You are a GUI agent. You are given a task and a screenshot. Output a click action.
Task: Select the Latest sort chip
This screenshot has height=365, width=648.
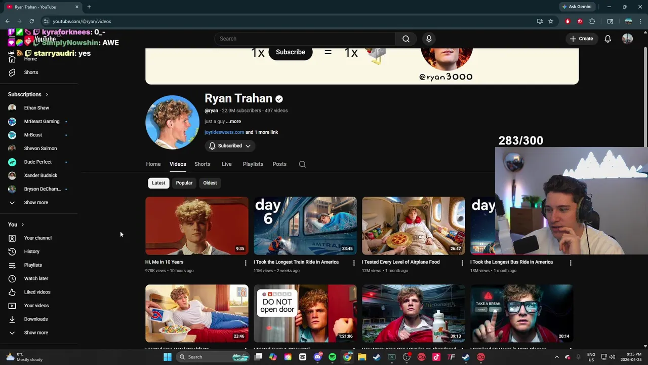click(x=158, y=183)
